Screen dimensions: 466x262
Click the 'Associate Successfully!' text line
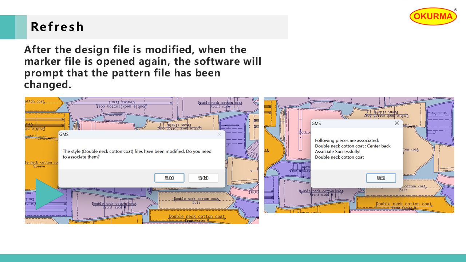point(337,152)
